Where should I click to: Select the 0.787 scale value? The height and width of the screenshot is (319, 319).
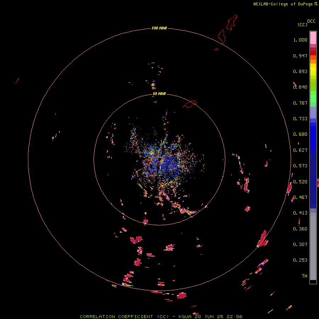point(300,103)
